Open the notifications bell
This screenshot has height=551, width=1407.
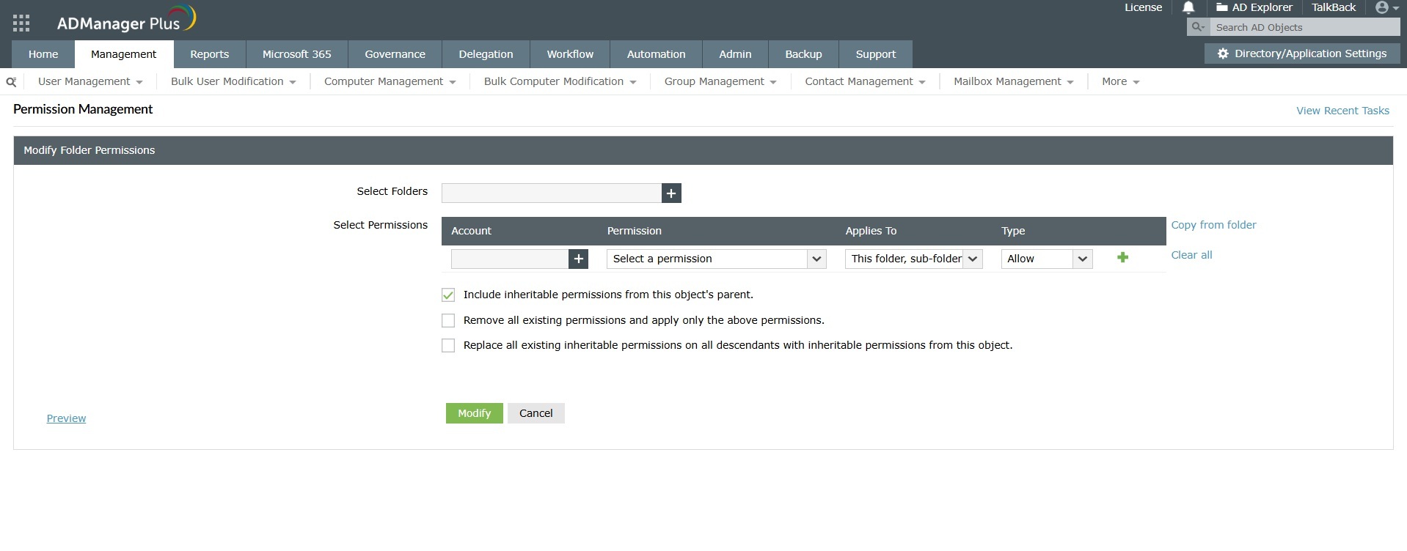pos(1188,8)
